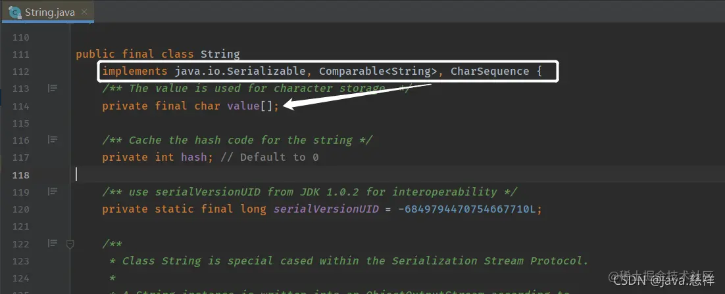Image resolution: width=725 pixels, height=294 pixels.
Task: Click the 'public' keyword on line 111
Action: (95, 54)
